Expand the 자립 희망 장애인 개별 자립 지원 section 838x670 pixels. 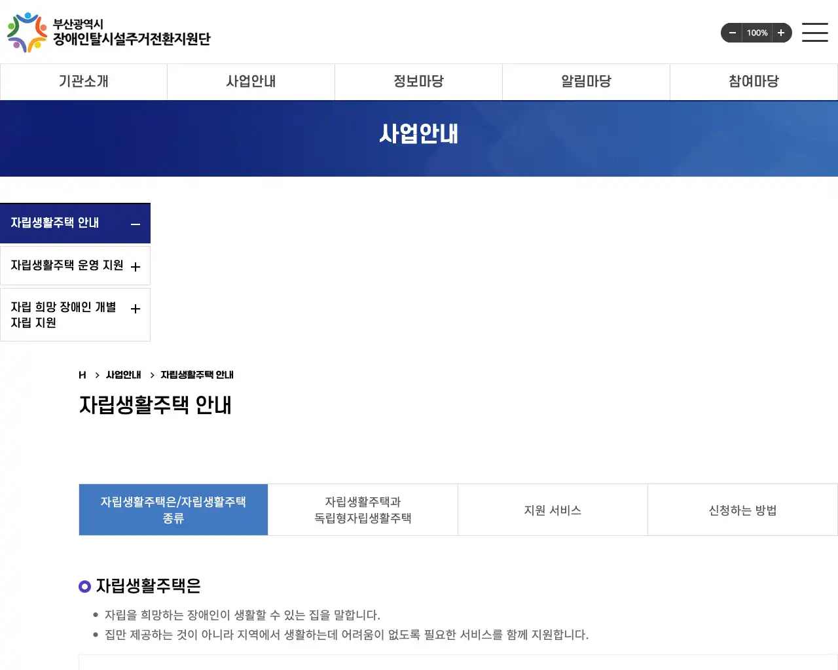75,315
